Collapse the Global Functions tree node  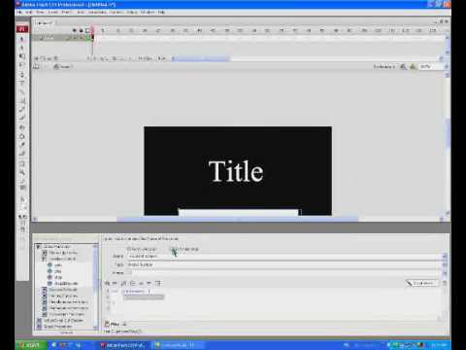(39, 246)
